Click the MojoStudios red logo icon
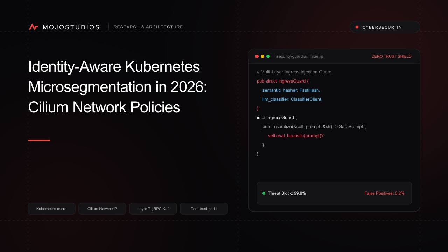Screen dimensions: 448x252 pyautogui.click(x=34, y=27)
